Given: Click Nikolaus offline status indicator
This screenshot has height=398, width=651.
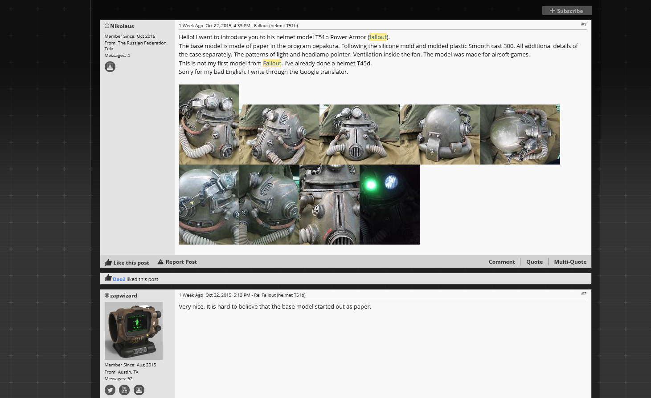Looking at the screenshot, I should click(x=107, y=26).
